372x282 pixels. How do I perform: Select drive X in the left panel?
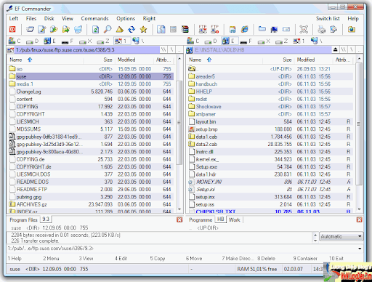(x=86, y=41)
